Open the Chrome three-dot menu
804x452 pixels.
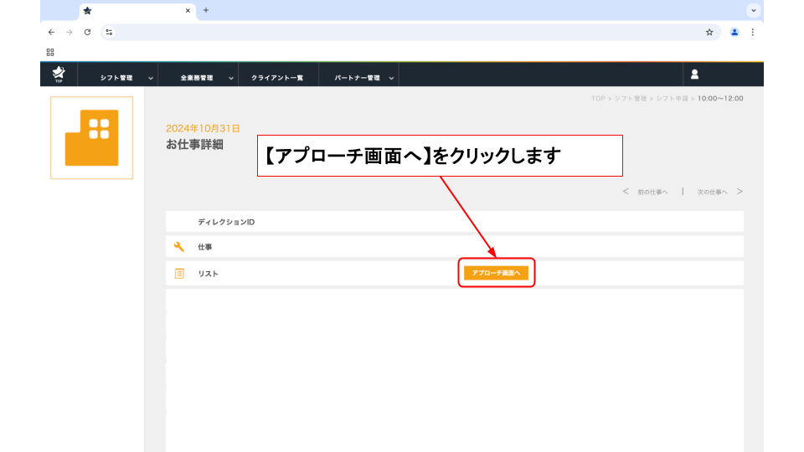point(752,32)
